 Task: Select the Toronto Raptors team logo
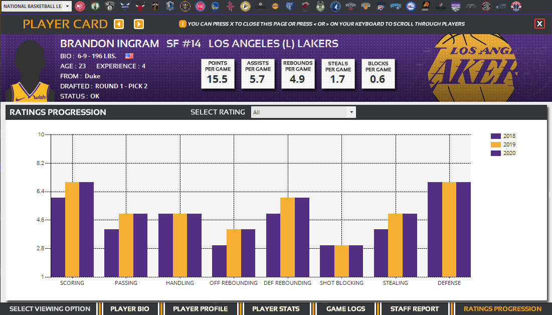point(486,6)
